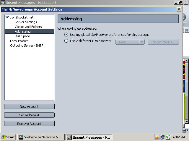
Task: Click the first system tray icon
Action: [x=157, y=137]
